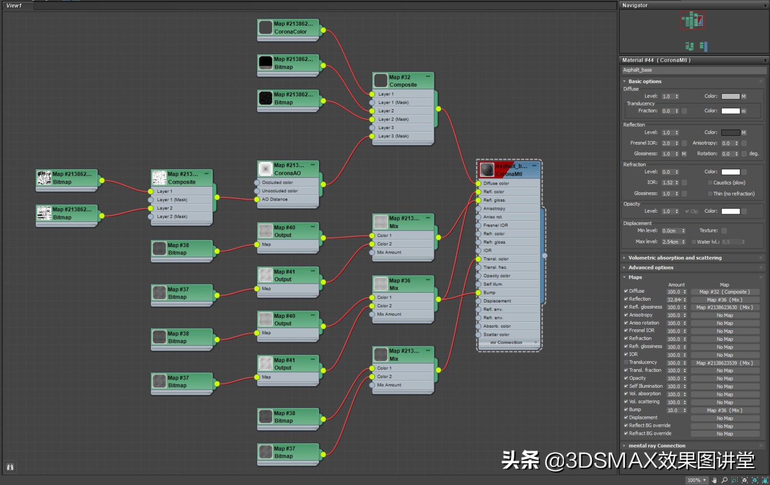Expand the Advanced options rollout
The height and width of the screenshot is (485, 770).
(x=650, y=268)
